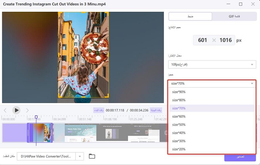The width and height of the screenshot is (260, 165).
Task: Click the playhead marker on timeline
Action: 36,117
